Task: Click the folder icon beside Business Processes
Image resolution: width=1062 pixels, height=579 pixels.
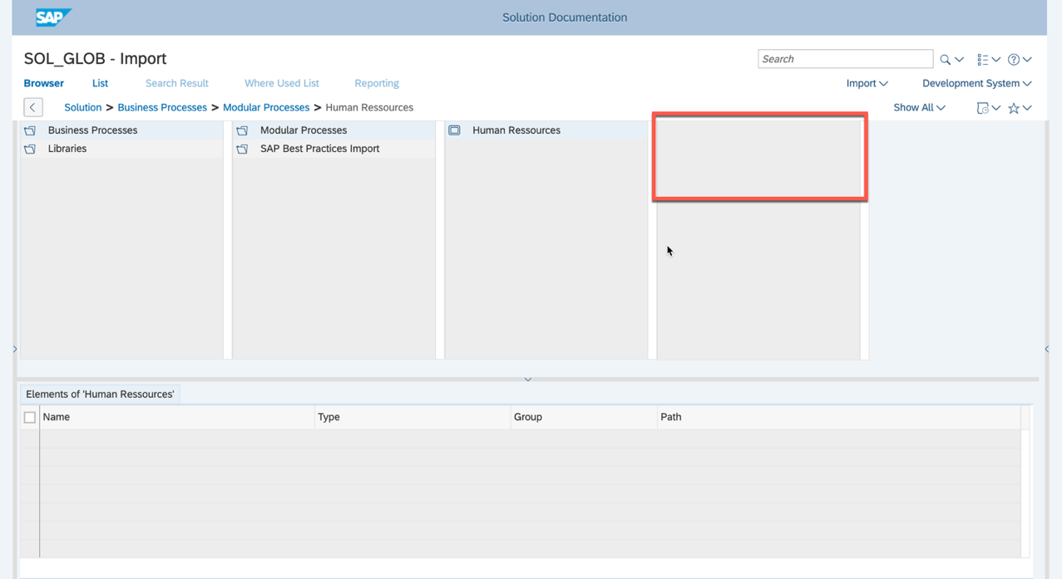Action: click(30, 130)
